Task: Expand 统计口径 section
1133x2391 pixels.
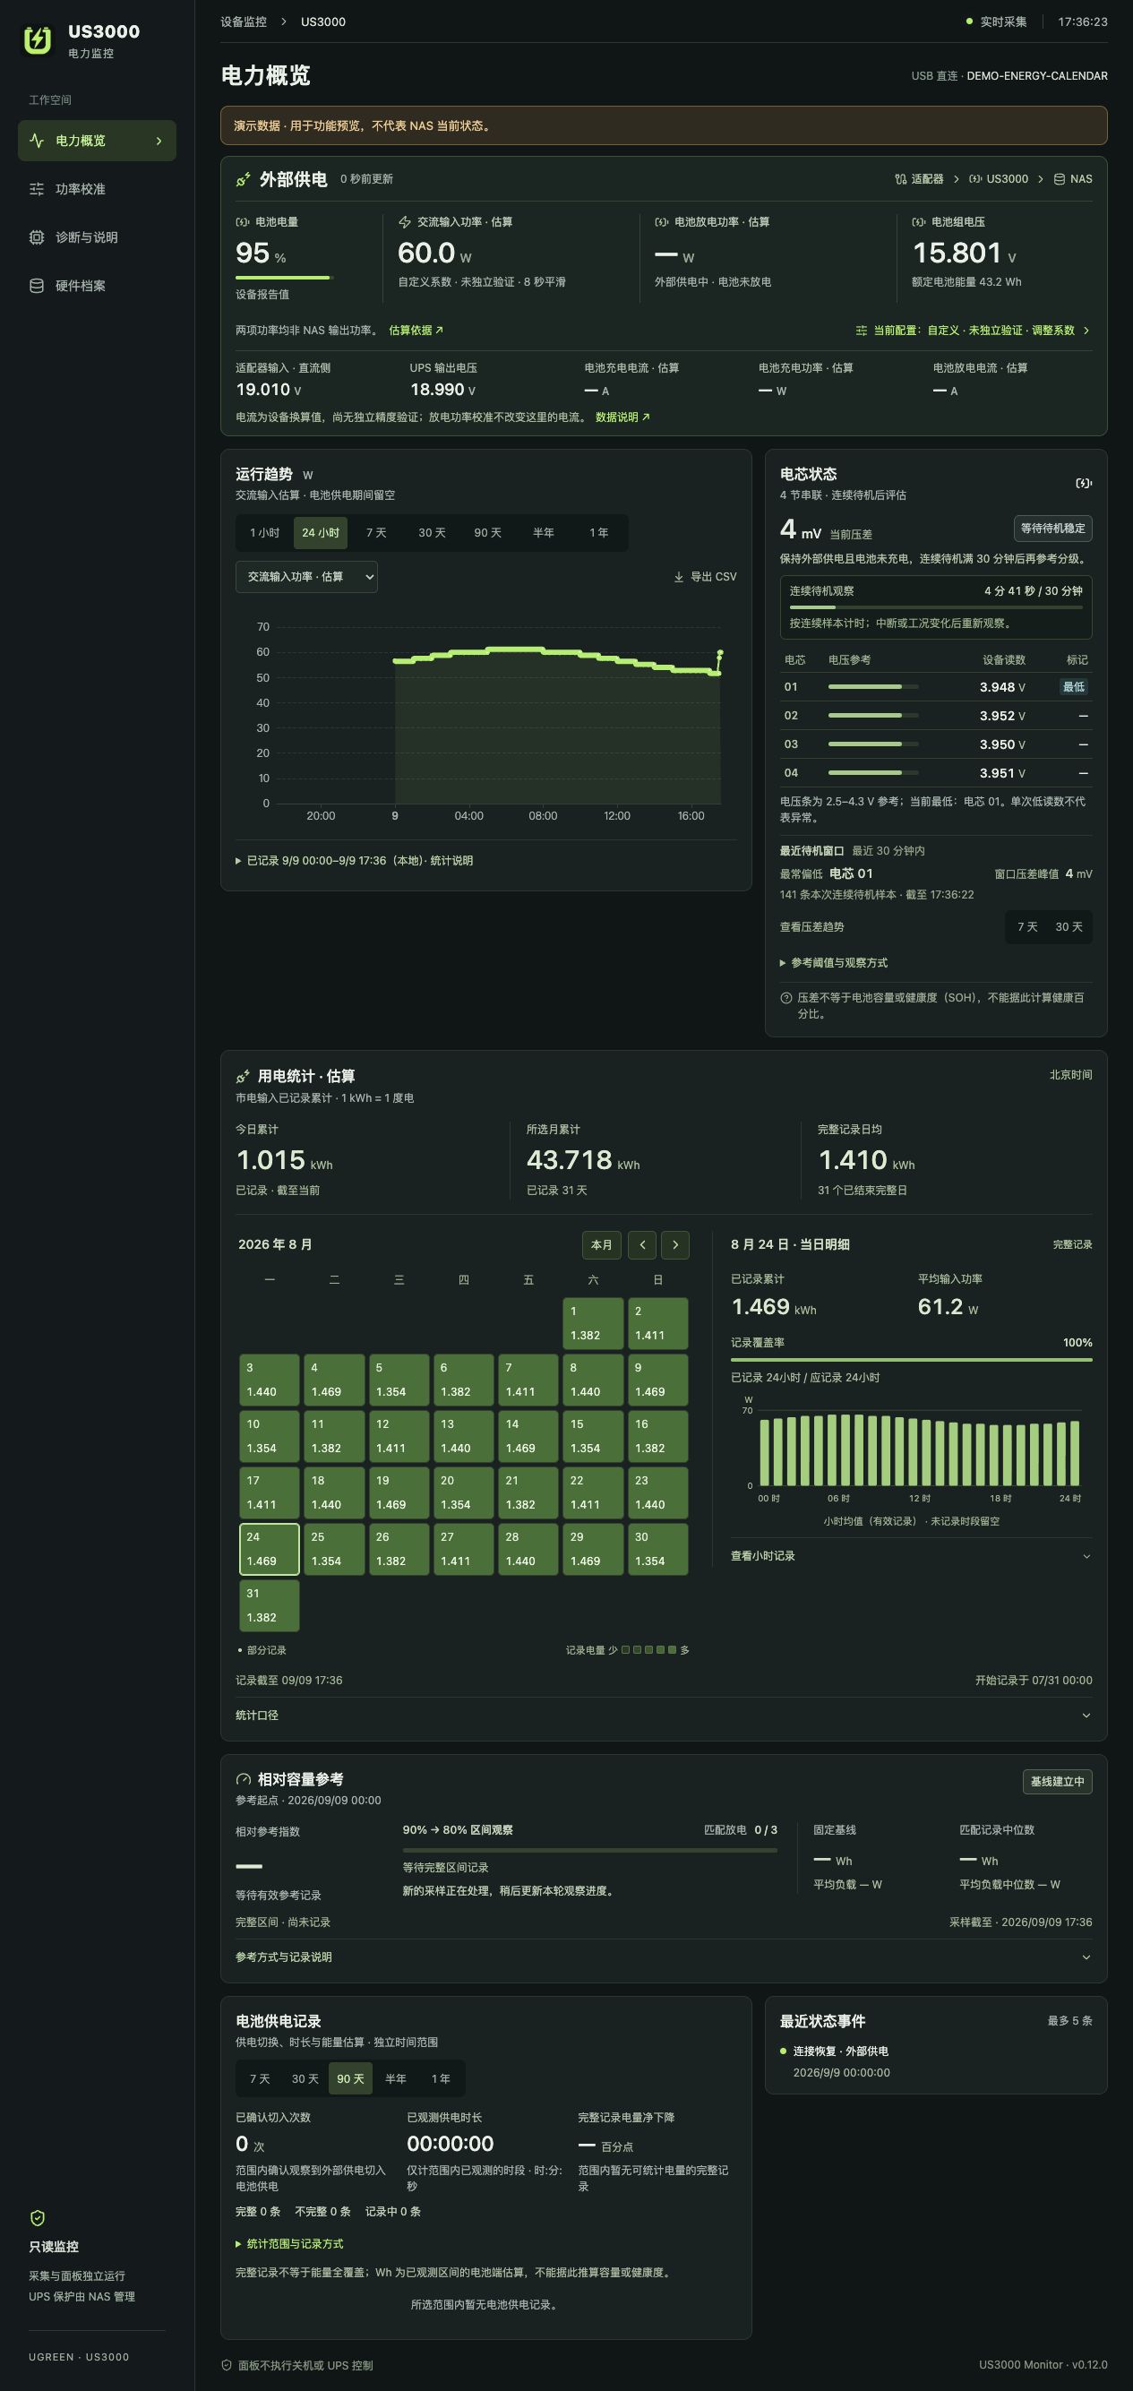Action: pyautogui.click(x=664, y=1716)
